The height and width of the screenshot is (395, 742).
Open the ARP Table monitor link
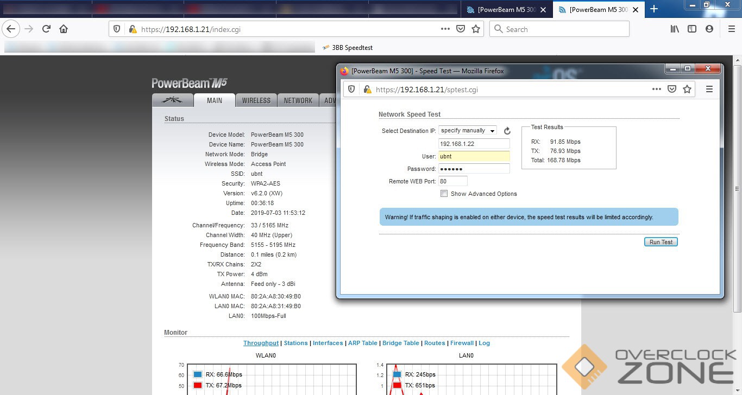pyautogui.click(x=362, y=343)
